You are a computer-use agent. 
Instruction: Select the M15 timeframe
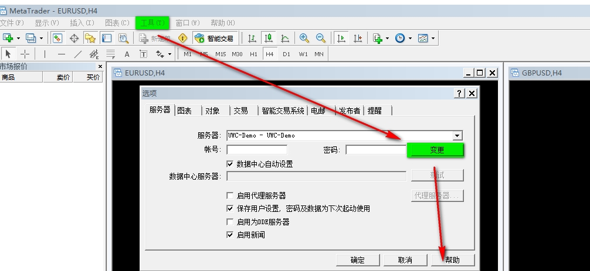221,54
